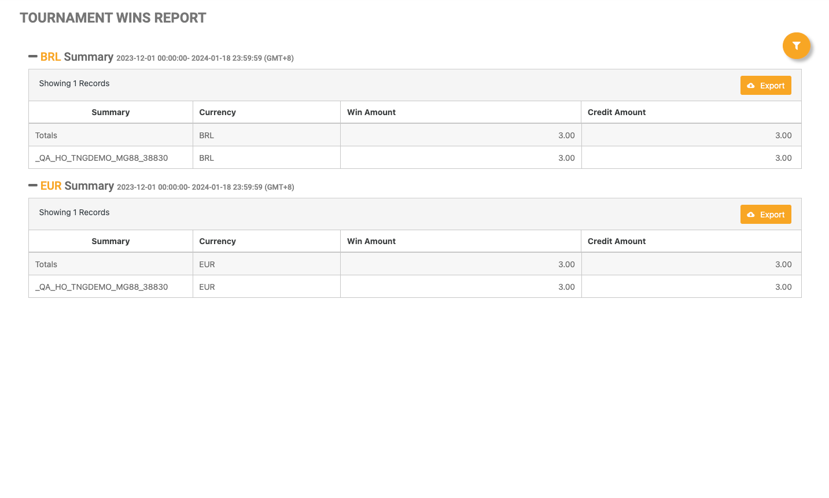Select _QA_HO_TNGDEMO_MG88_38830 in the EUR table
Image resolution: width=829 pixels, height=498 pixels.
[x=101, y=287]
